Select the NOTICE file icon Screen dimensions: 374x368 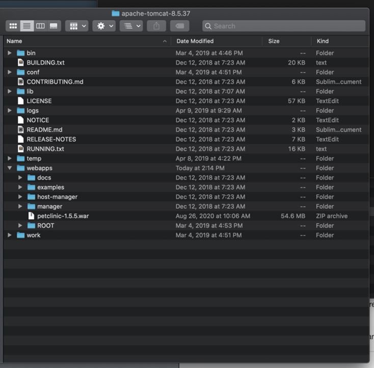point(21,120)
